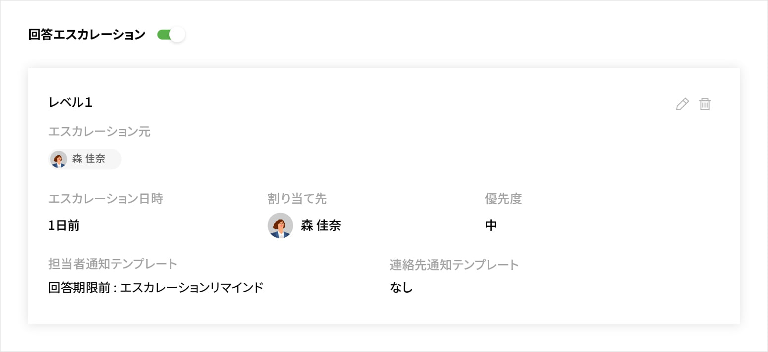Click the なし contact template value
Viewport: 768px width, 352px height.
point(401,288)
